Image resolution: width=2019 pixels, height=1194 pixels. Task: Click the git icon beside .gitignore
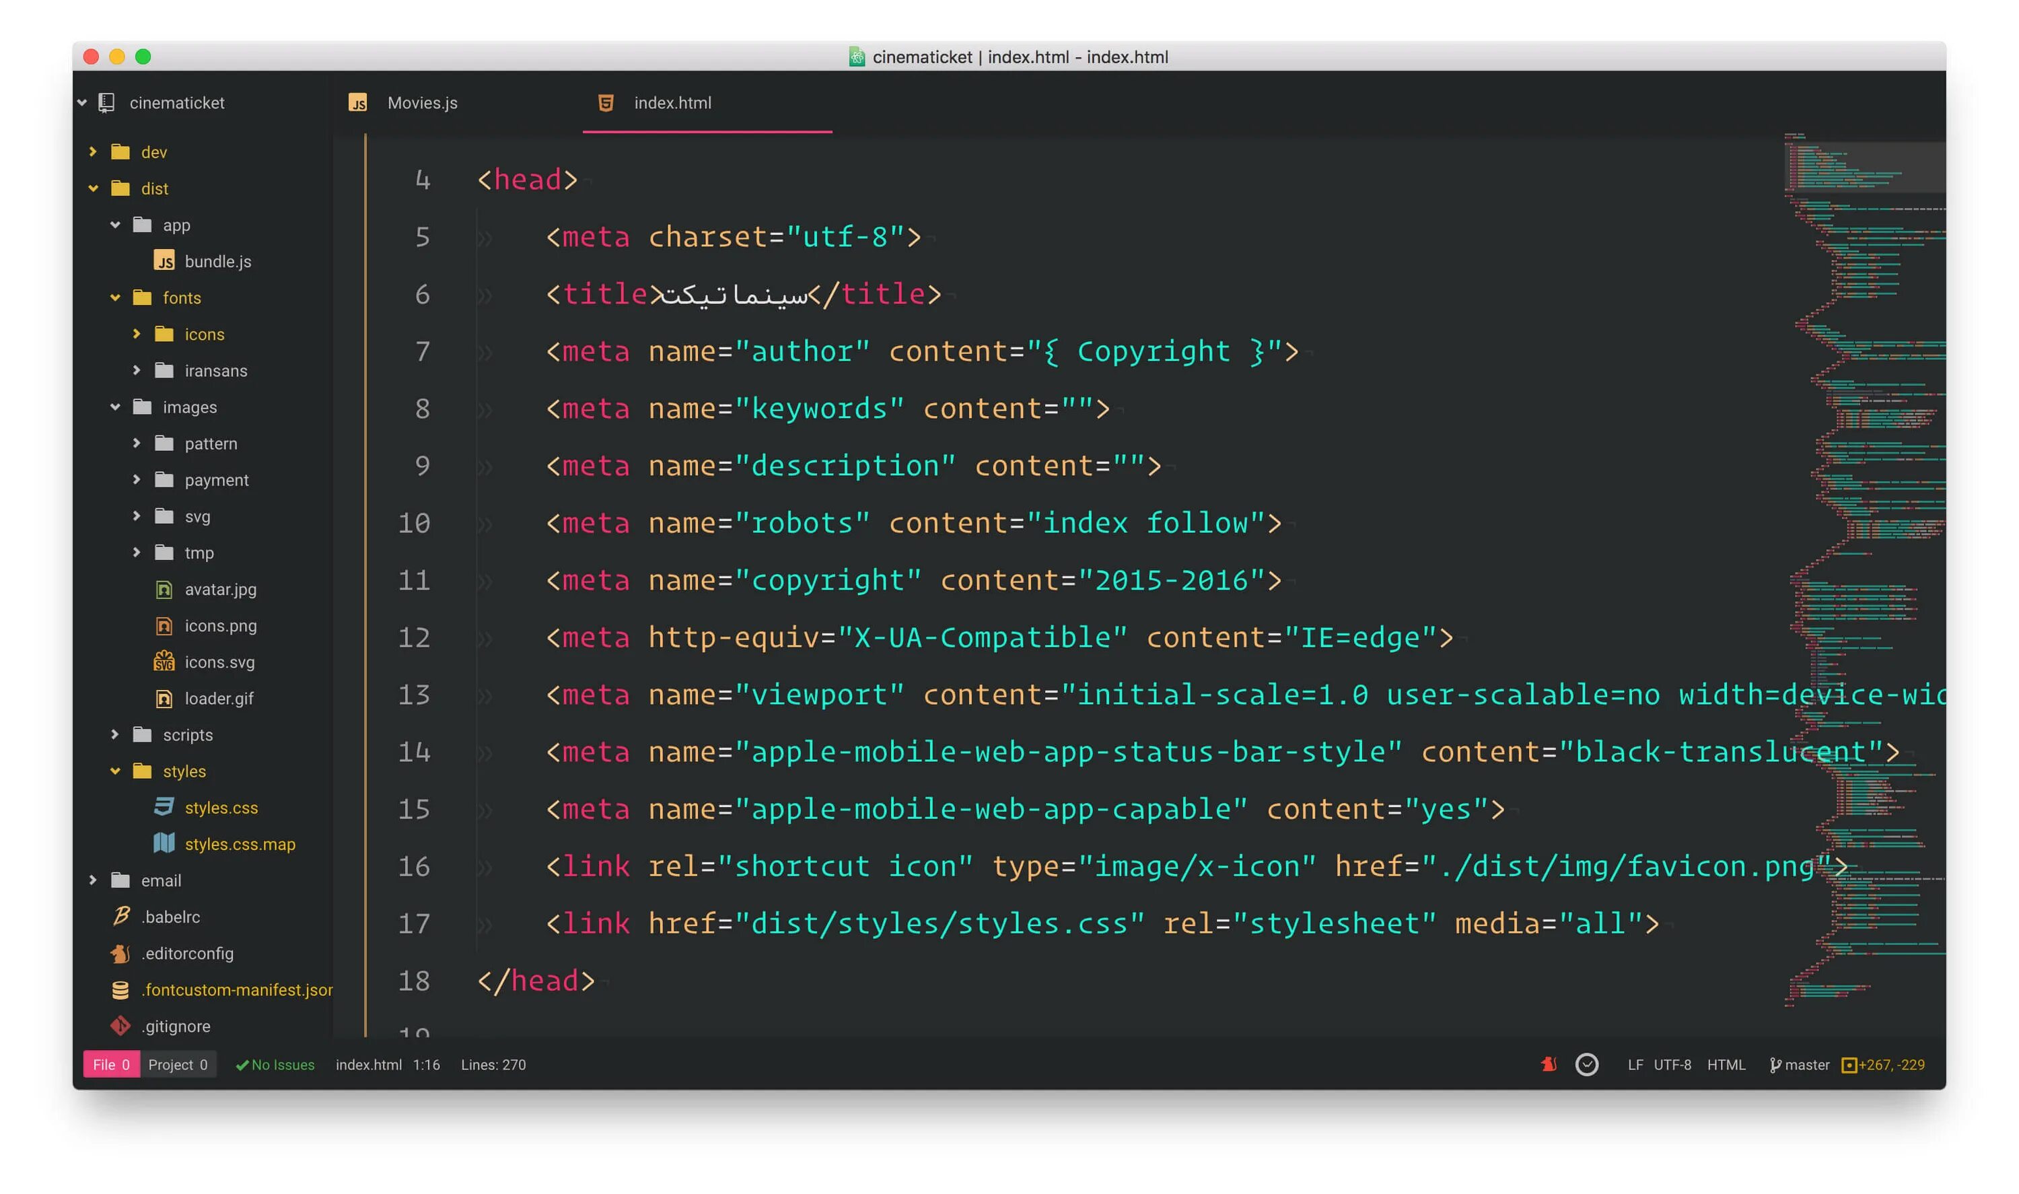click(x=120, y=1025)
